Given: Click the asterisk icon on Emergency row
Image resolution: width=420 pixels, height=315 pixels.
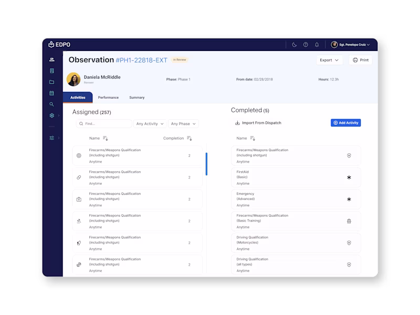Looking at the screenshot, I should tap(349, 199).
